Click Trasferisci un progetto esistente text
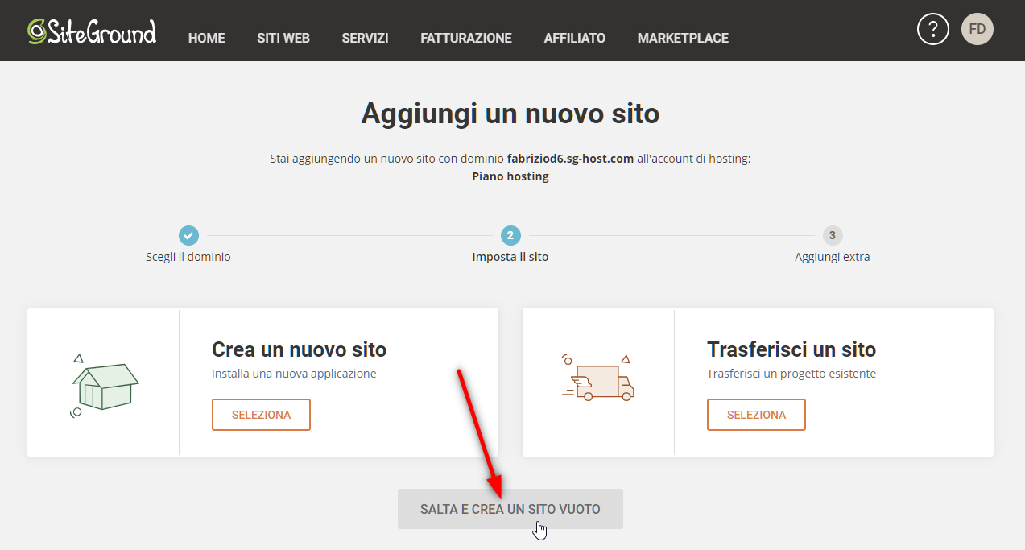1025x550 pixels. pyautogui.click(x=791, y=374)
